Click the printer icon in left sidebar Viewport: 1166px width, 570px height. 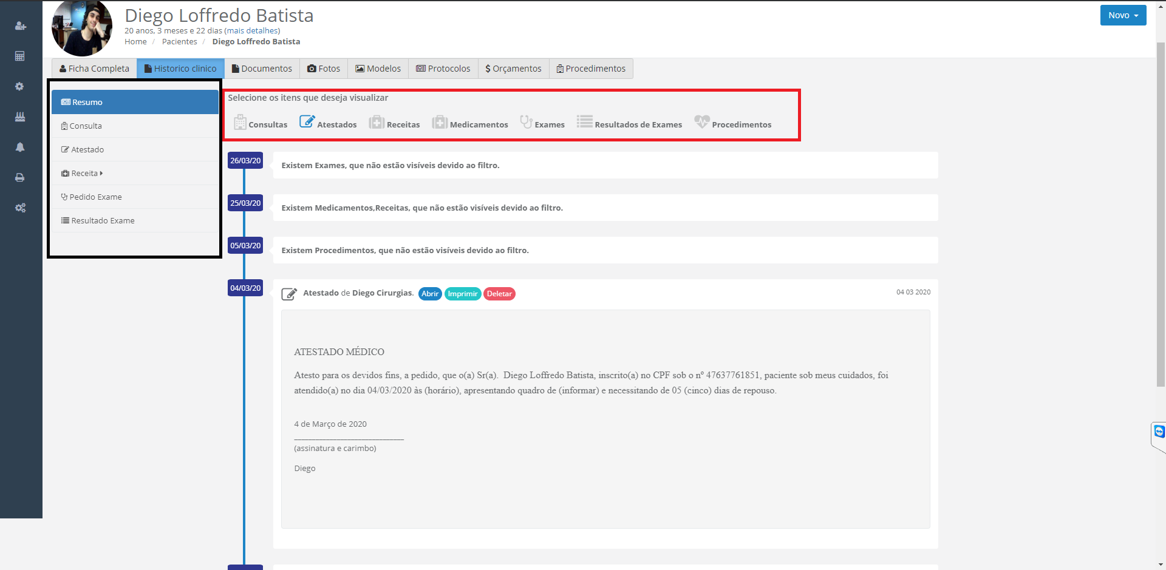(20, 177)
